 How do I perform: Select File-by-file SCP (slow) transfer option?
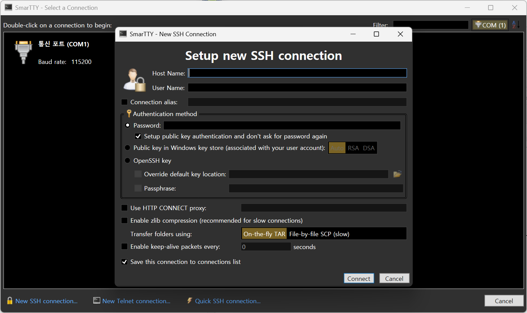pos(319,234)
